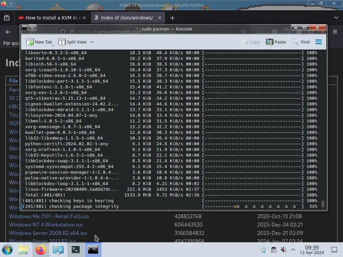Open Windows Server 2008 R2 x64.iso link
Image resolution: width=343 pixels, height=257 pixels.
48,233
